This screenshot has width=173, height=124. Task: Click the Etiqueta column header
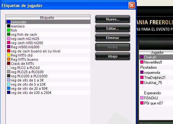[x=48, y=18]
